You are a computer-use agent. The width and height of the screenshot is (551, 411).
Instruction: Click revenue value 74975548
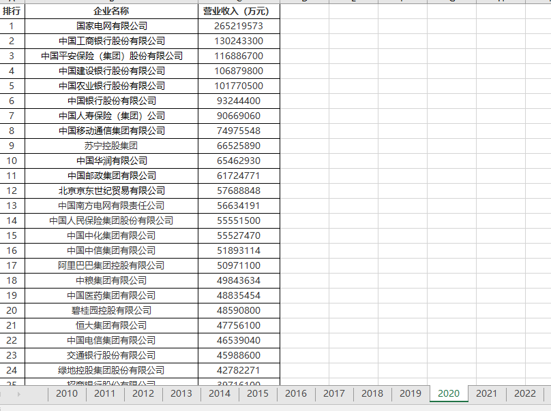click(239, 131)
